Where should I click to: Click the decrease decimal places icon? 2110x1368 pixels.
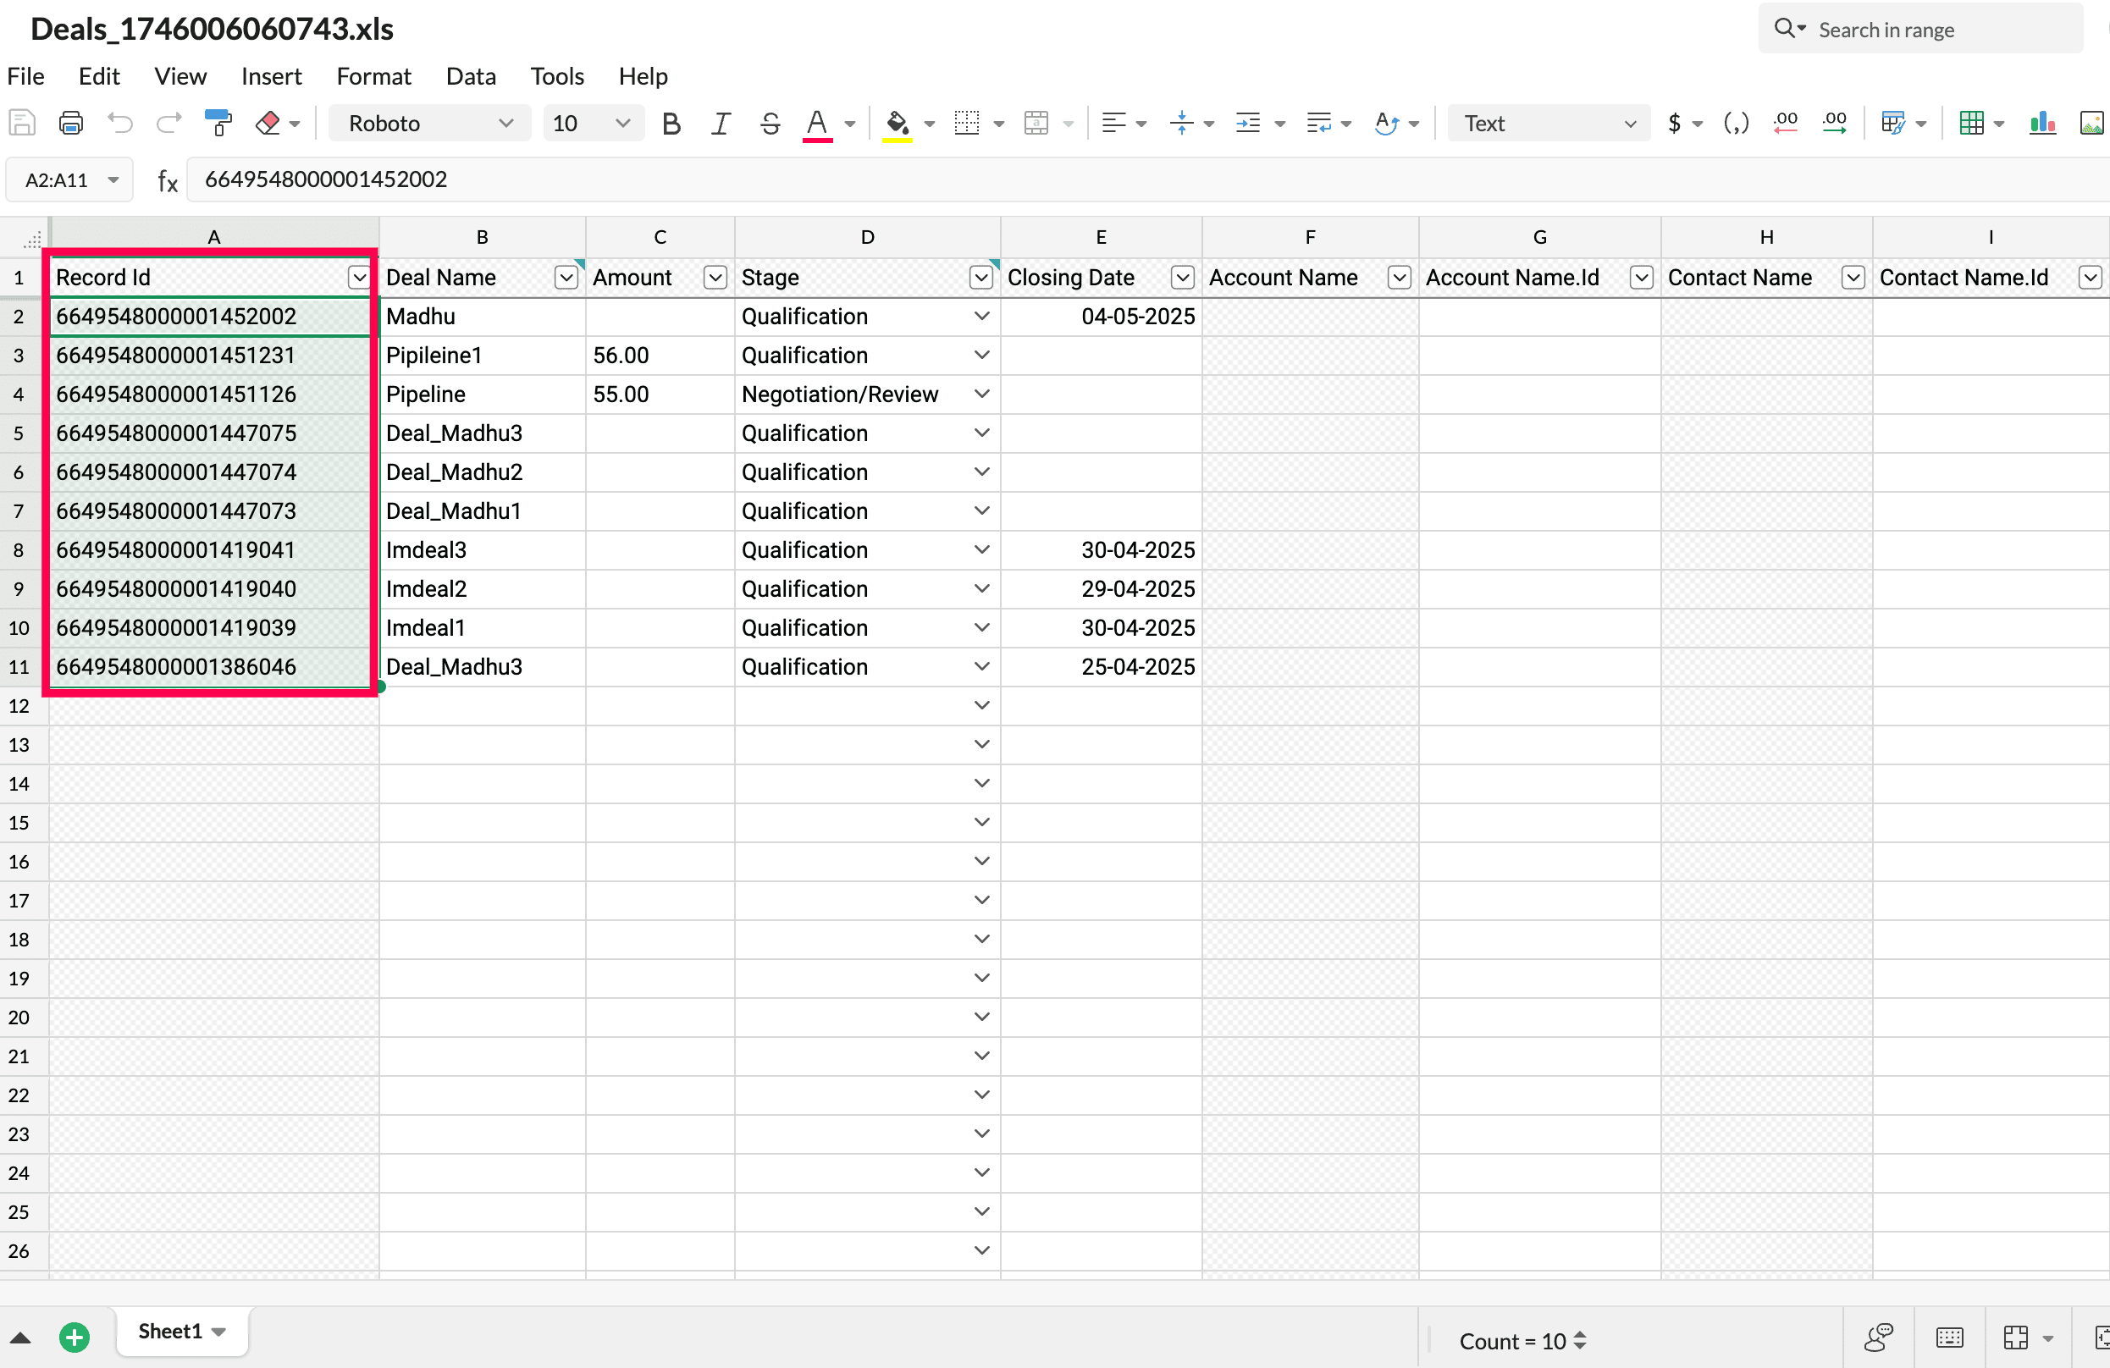(x=1785, y=124)
